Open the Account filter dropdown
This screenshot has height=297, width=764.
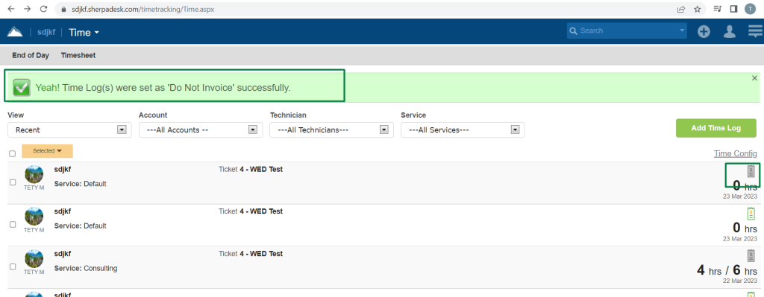pyautogui.click(x=201, y=130)
